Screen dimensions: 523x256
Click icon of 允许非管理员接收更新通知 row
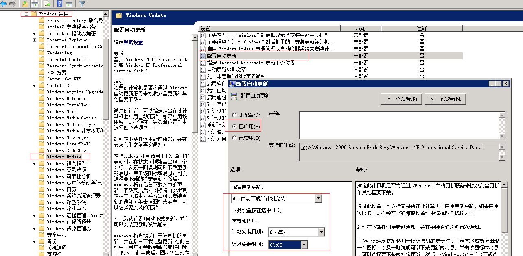coord(203,76)
